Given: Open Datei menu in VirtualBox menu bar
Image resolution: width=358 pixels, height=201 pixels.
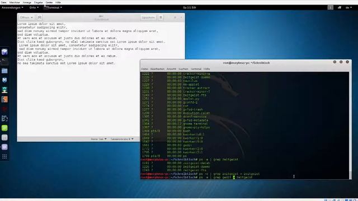Looking at the screenshot, I should (x=4, y=2).
